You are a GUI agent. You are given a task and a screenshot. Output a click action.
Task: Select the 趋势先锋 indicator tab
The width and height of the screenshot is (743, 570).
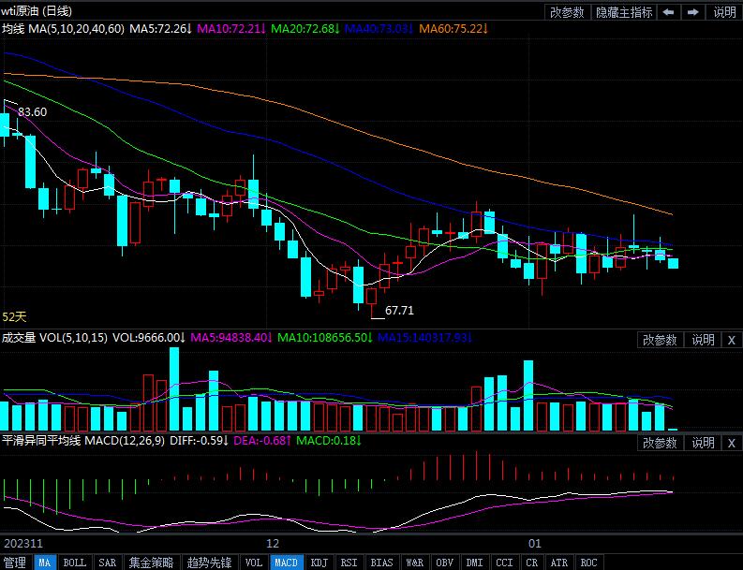209,563
